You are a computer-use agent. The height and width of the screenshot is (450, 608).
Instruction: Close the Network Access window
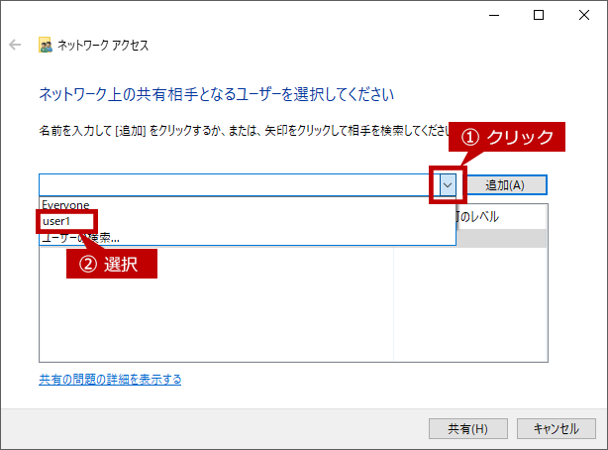tap(584, 15)
